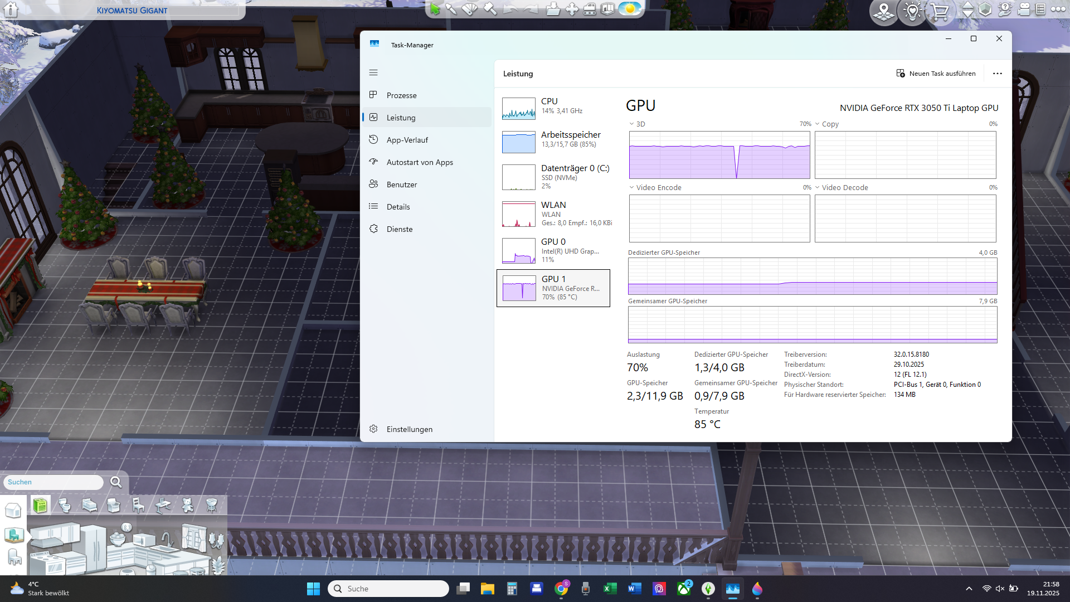
Task: Click Neuen Task ausführen button
Action: 936,74
